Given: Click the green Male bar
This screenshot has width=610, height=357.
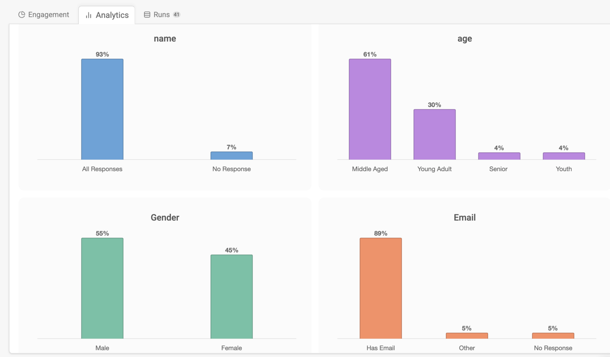Looking at the screenshot, I should (102, 288).
